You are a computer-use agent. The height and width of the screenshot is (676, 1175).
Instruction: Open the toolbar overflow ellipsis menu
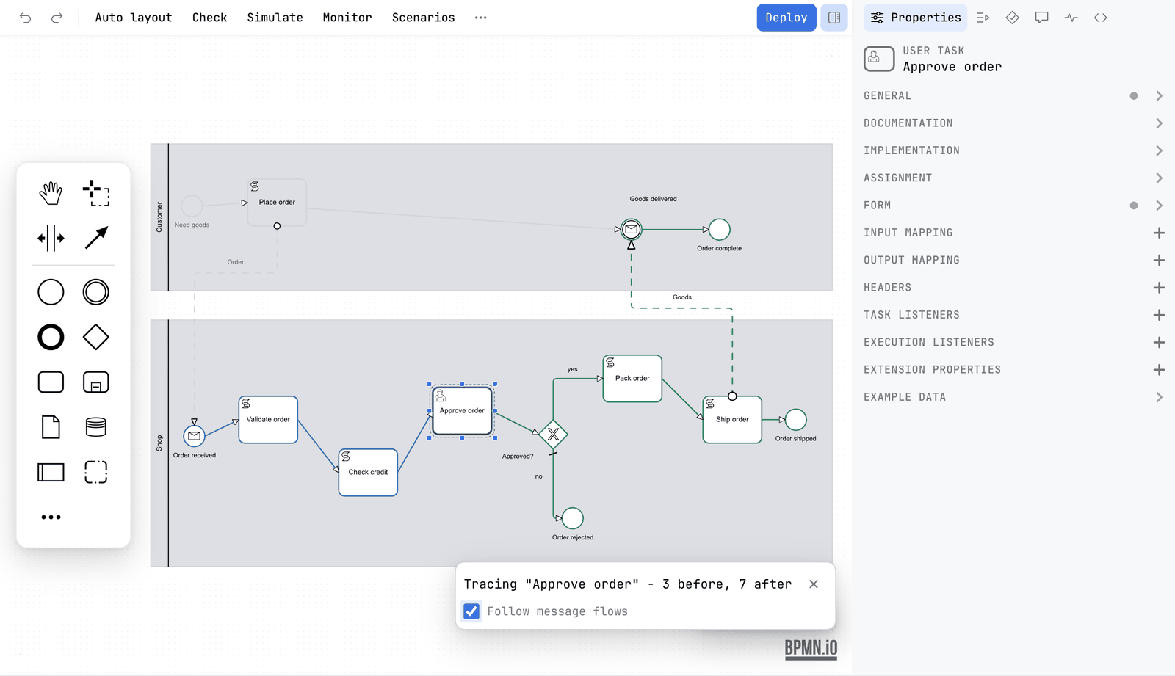[481, 18]
